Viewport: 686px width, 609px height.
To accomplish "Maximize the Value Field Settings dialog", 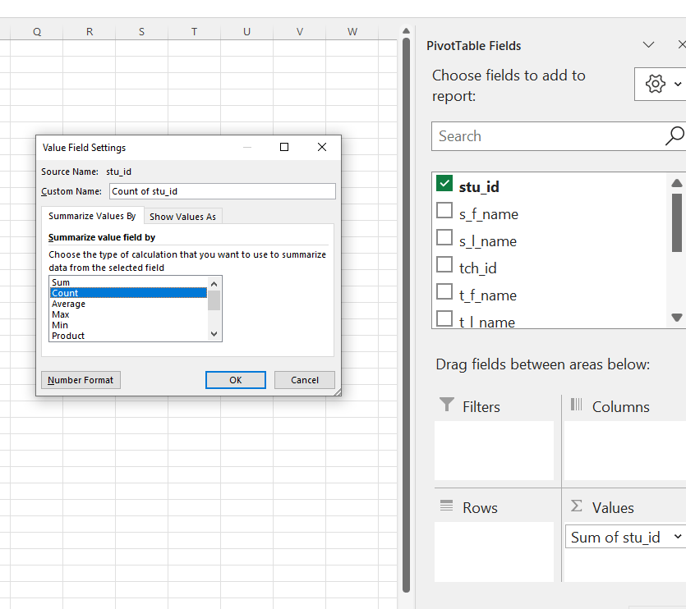I will click(x=284, y=148).
